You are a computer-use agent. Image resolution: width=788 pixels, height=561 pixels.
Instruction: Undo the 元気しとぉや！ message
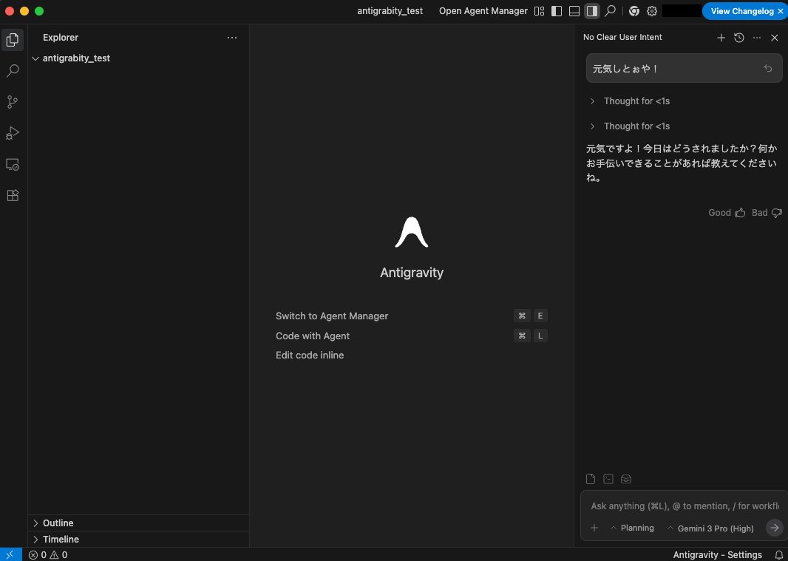(x=768, y=68)
